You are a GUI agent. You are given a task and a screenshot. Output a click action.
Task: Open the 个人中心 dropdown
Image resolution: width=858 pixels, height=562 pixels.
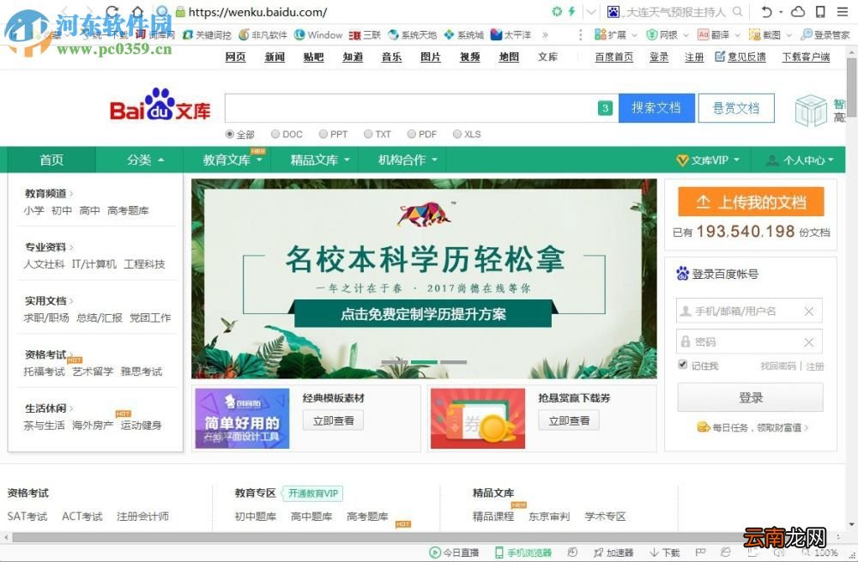coord(800,160)
